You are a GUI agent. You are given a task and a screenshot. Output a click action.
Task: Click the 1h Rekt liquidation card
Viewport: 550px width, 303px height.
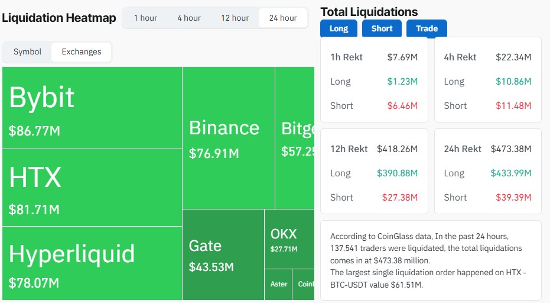[373, 80]
